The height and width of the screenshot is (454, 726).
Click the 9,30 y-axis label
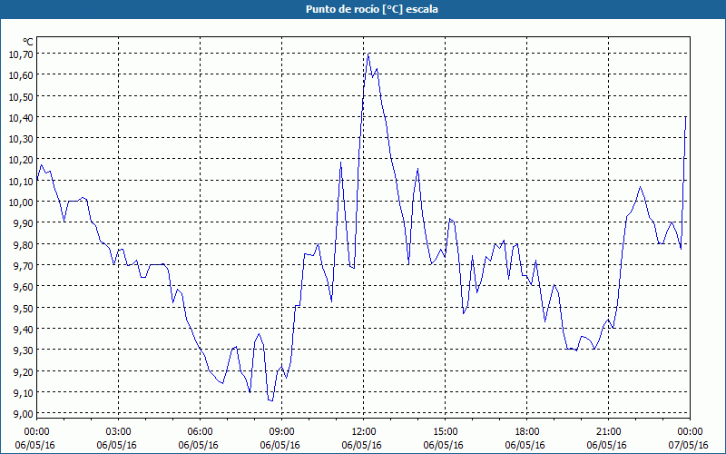[x=24, y=350]
